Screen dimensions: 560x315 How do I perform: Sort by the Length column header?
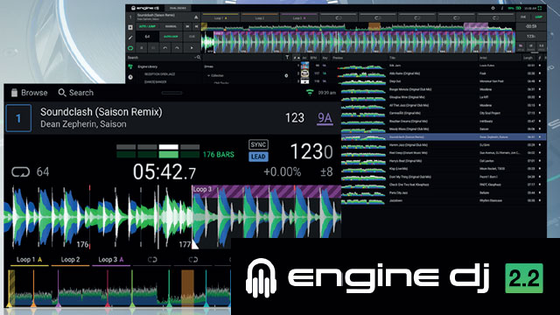(528, 58)
